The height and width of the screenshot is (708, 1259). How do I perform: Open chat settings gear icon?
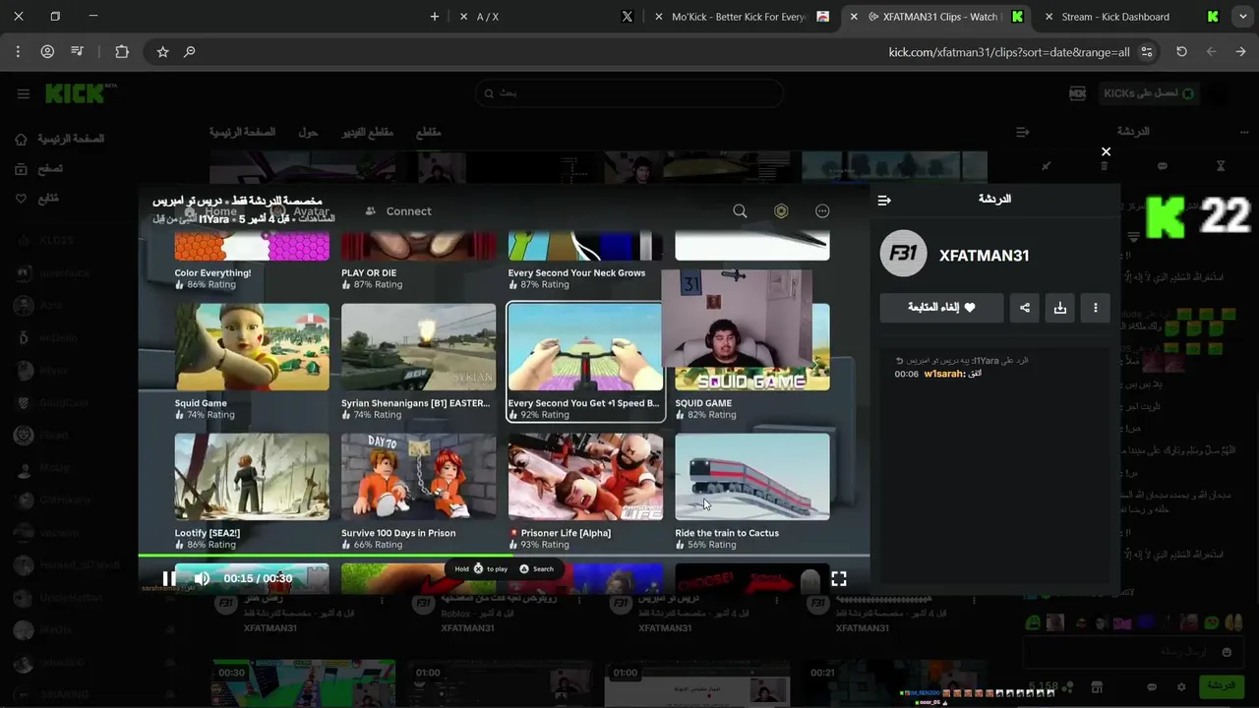pos(1181,686)
